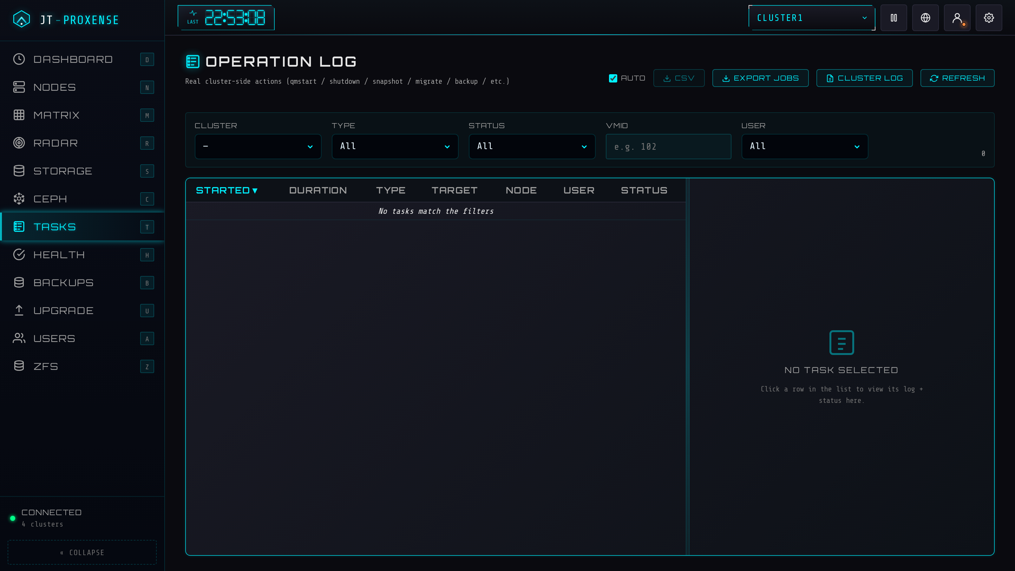
Task: Collapse the sidebar
Action: [82, 553]
